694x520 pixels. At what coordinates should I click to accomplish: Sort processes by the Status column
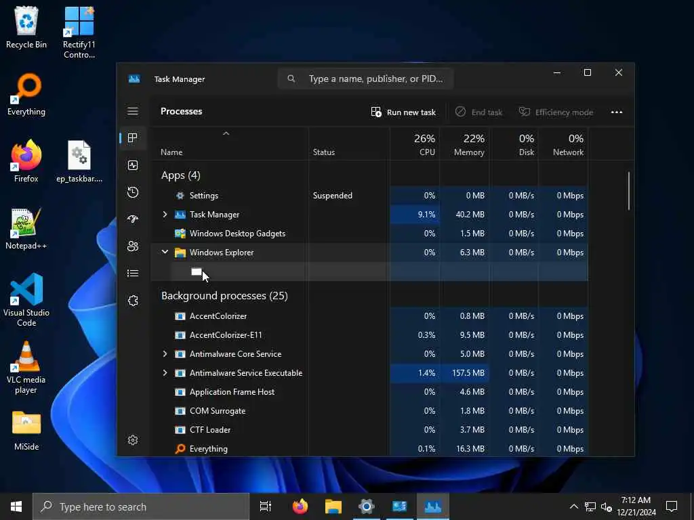pos(349,145)
